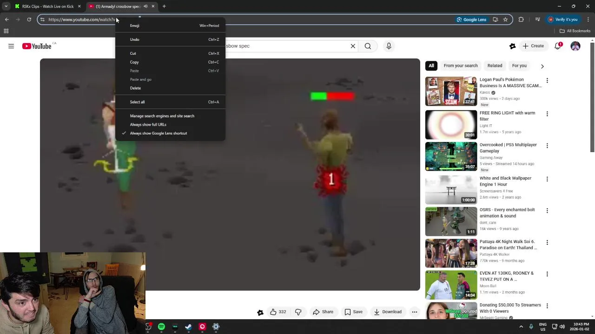This screenshot has height=334, width=595.
Task: Like the video with 332 likes
Action: [x=278, y=312]
